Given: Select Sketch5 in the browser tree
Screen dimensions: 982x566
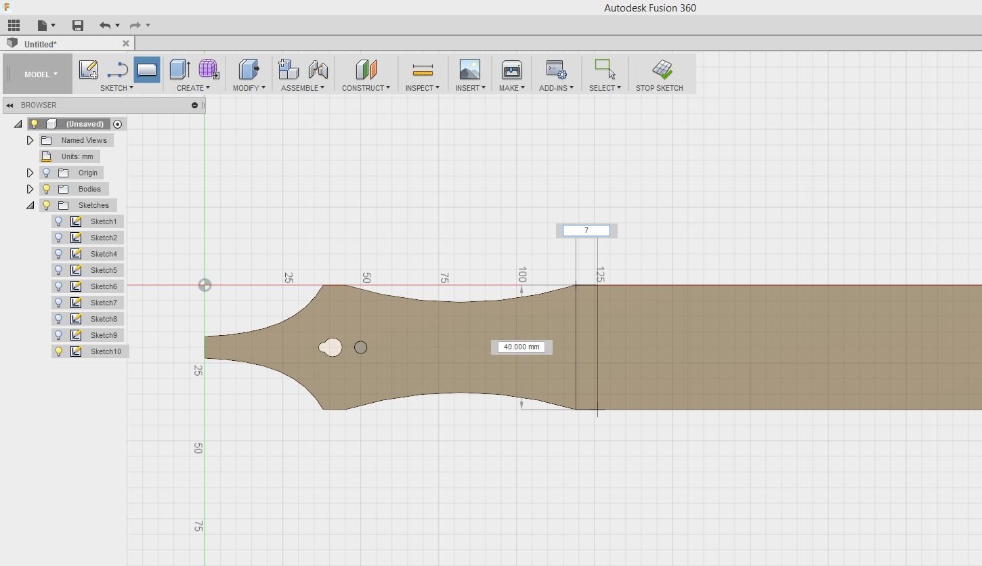Looking at the screenshot, I should click(x=104, y=270).
